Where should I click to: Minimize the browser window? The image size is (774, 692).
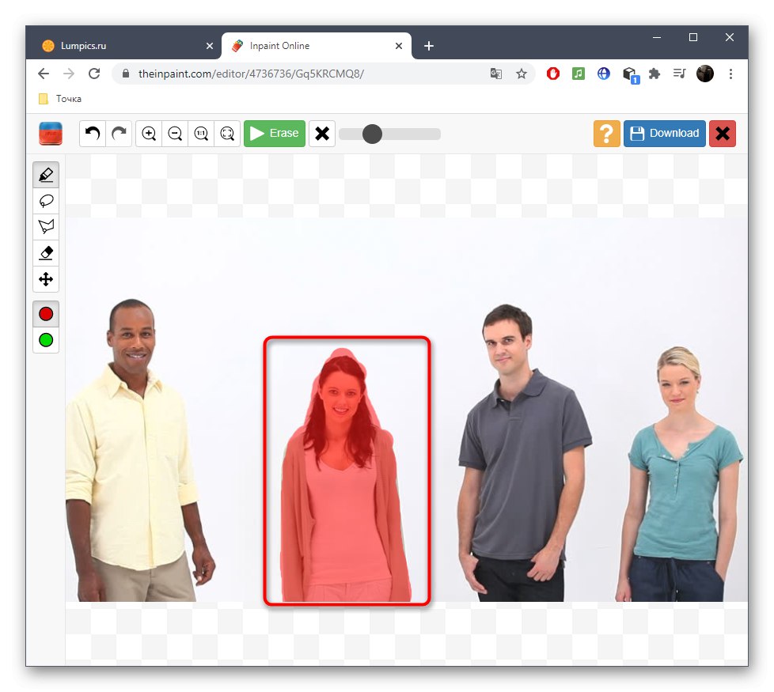(x=657, y=37)
